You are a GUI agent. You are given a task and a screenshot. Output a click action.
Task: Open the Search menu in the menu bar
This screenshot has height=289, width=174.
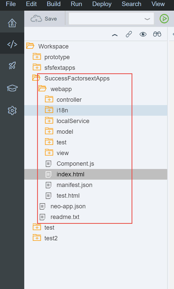pyautogui.click(x=131, y=4)
